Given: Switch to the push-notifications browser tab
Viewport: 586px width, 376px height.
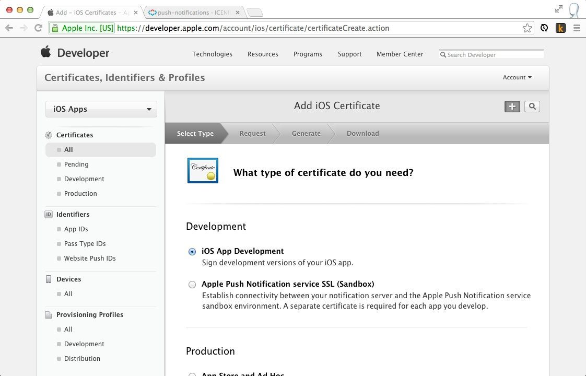Looking at the screenshot, I should tap(193, 13).
